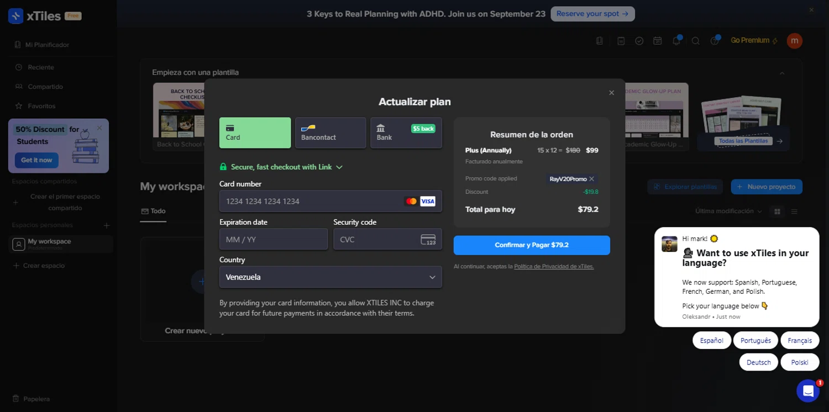Add a new personal space with plus icon

coord(107,225)
